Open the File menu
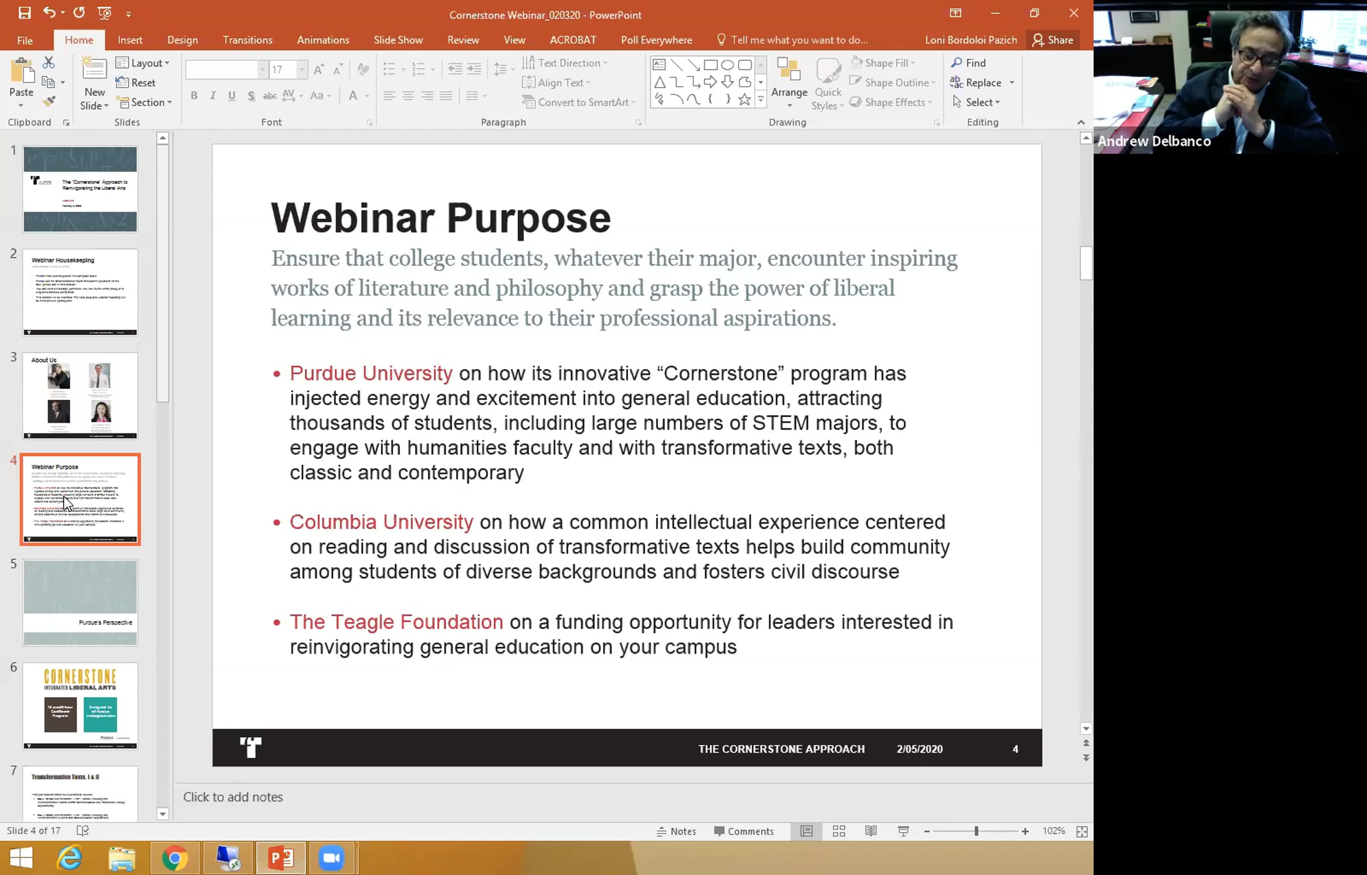1367x875 pixels. [25, 40]
